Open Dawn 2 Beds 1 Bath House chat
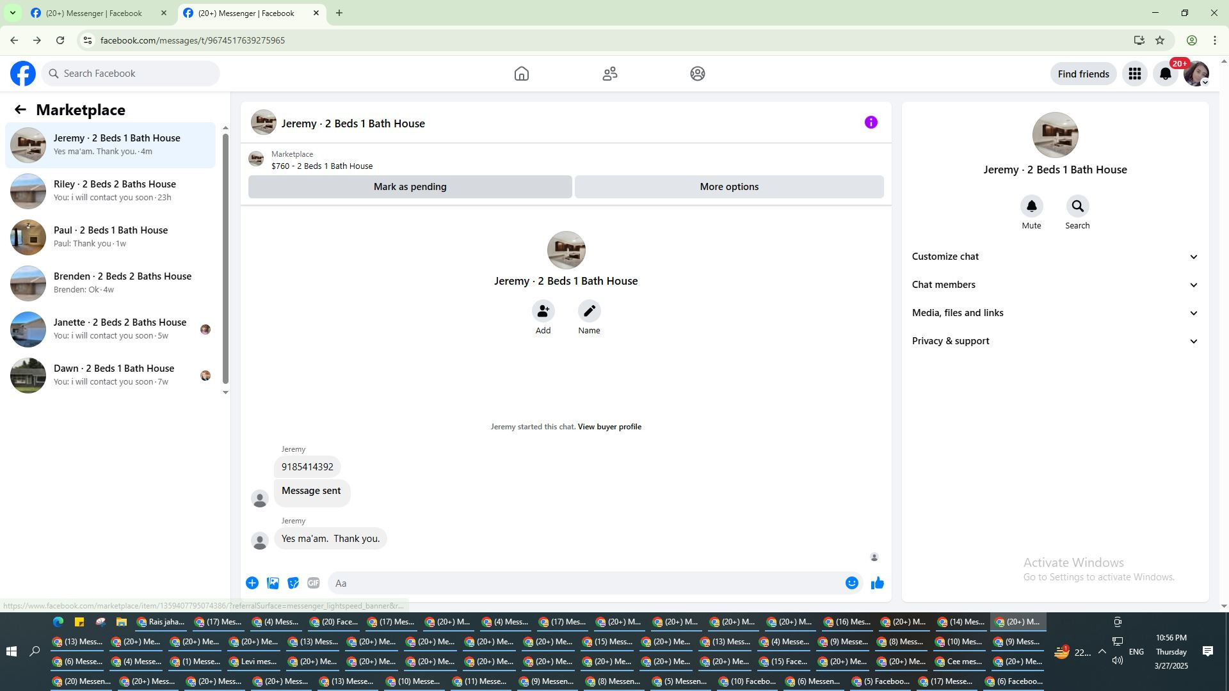1229x691 pixels. (x=110, y=375)
